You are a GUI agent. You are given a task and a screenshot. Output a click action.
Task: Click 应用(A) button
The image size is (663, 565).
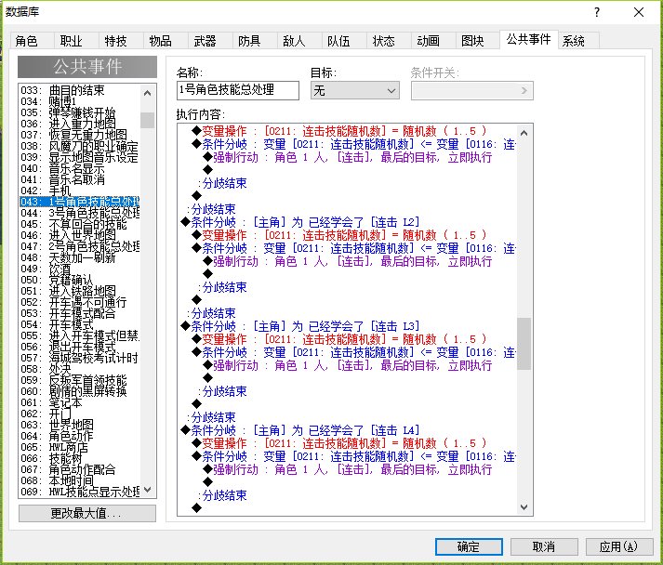tap(618, 546)
